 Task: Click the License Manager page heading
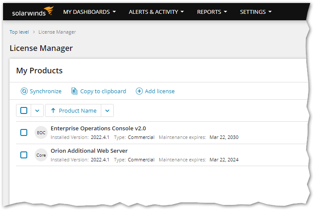point(41,48)
